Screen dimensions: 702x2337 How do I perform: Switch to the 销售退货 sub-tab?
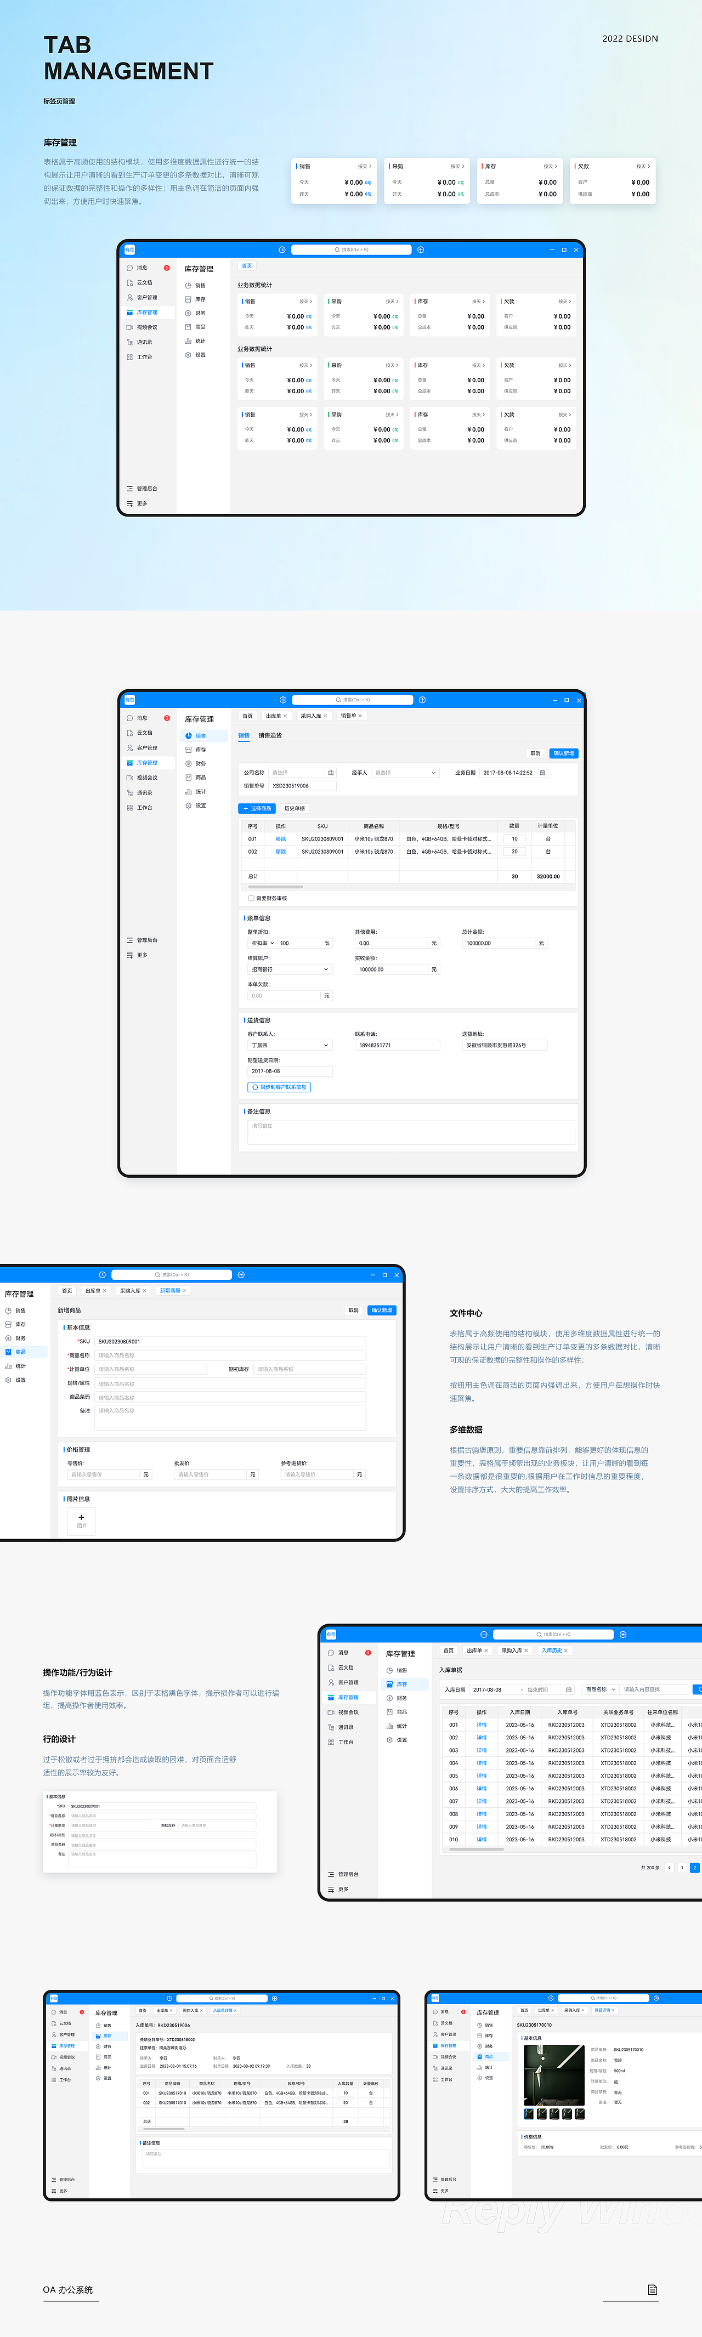tap(270, 736)
